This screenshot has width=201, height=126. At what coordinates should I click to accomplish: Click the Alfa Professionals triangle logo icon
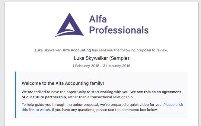point(69,25)
